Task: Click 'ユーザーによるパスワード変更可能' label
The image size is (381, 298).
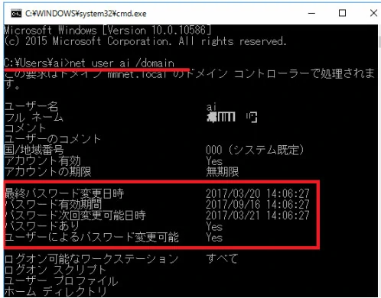Action: pos(92,237)
